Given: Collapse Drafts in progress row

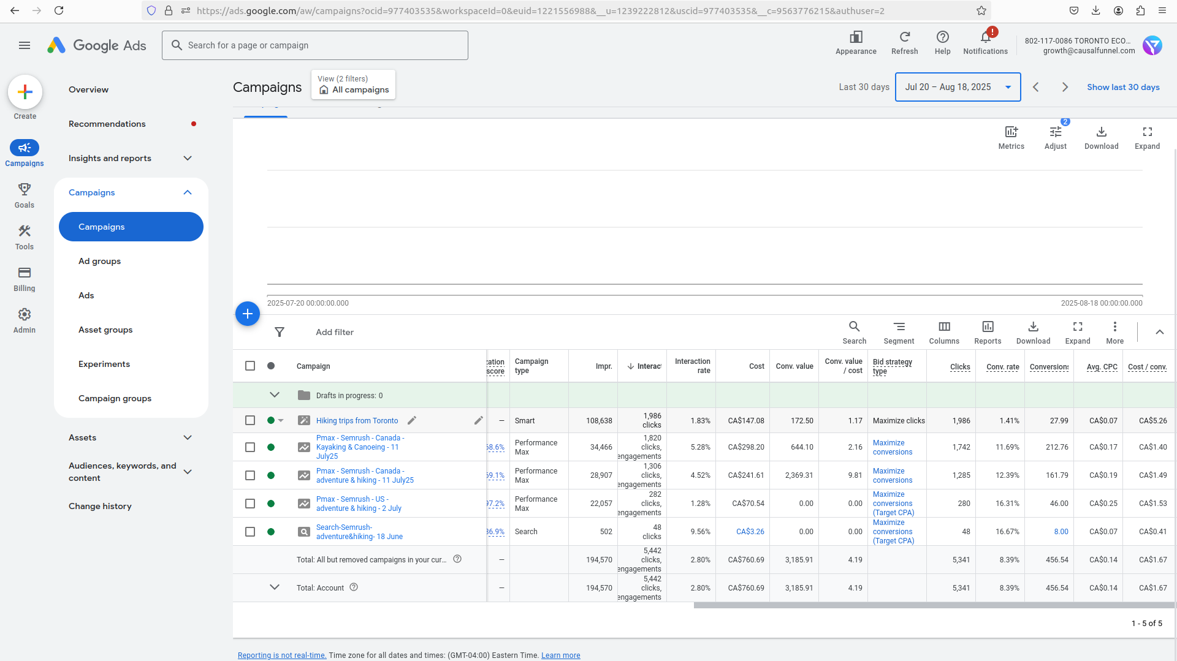Looking at the screenshot, I should point(275,395).
